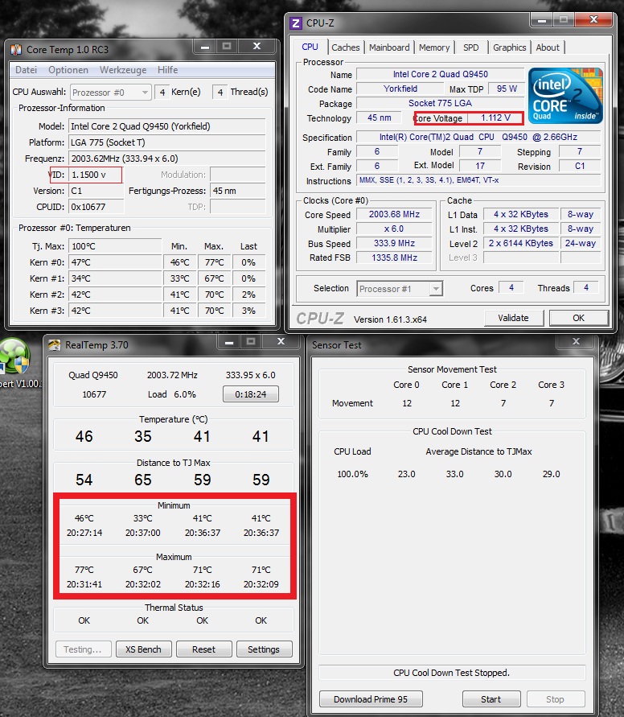This screenshot has height=717, width=624.
Task: Click the Kern #0 temperature 47°C field
Action: (115, 262)
